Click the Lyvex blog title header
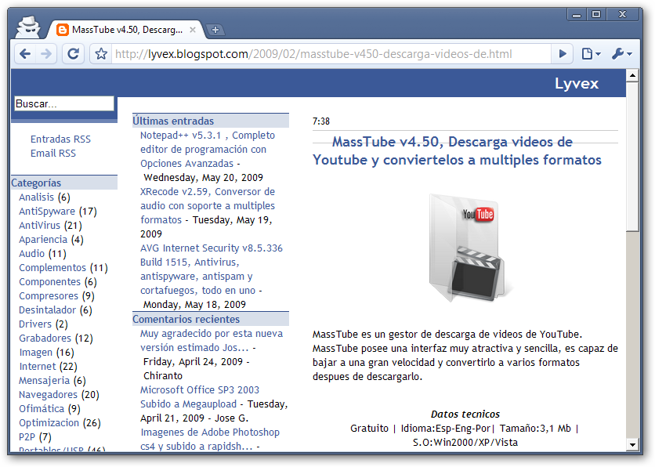 click(x=576, y=84)
